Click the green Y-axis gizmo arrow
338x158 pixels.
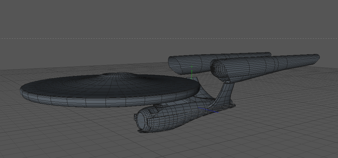coord(192,72)
